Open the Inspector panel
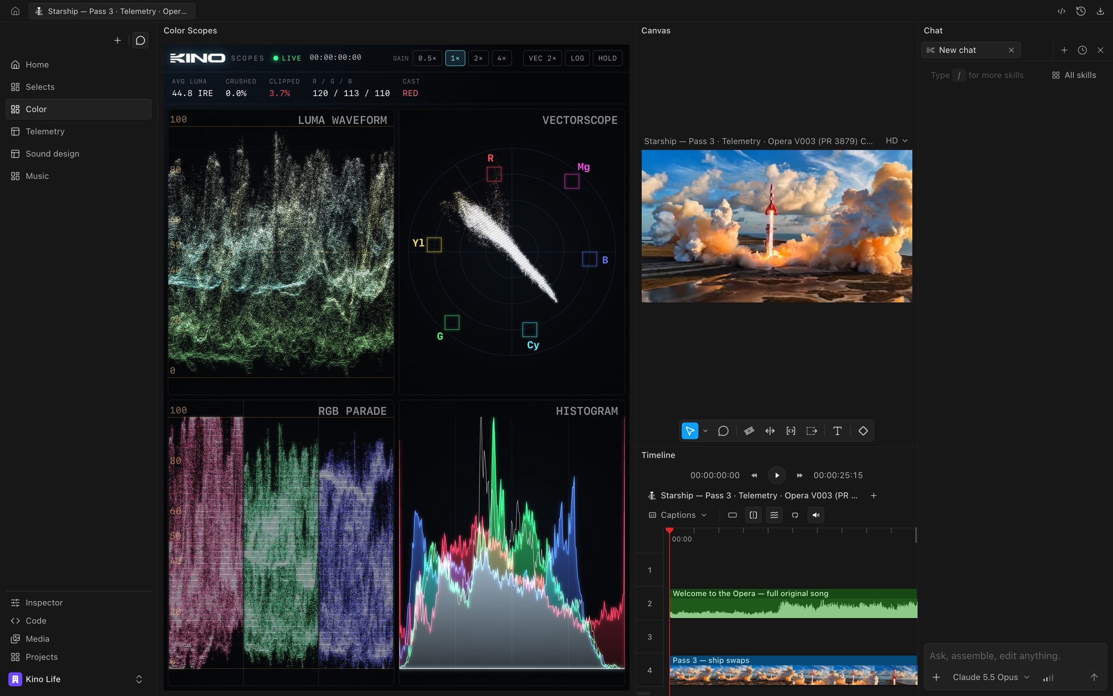The image size is (1113, 696). coord(78,602)
